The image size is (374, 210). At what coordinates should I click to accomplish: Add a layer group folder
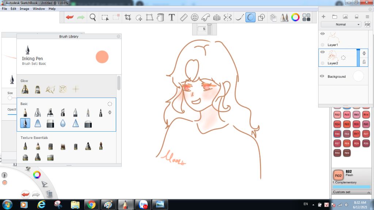click(335, 17)
